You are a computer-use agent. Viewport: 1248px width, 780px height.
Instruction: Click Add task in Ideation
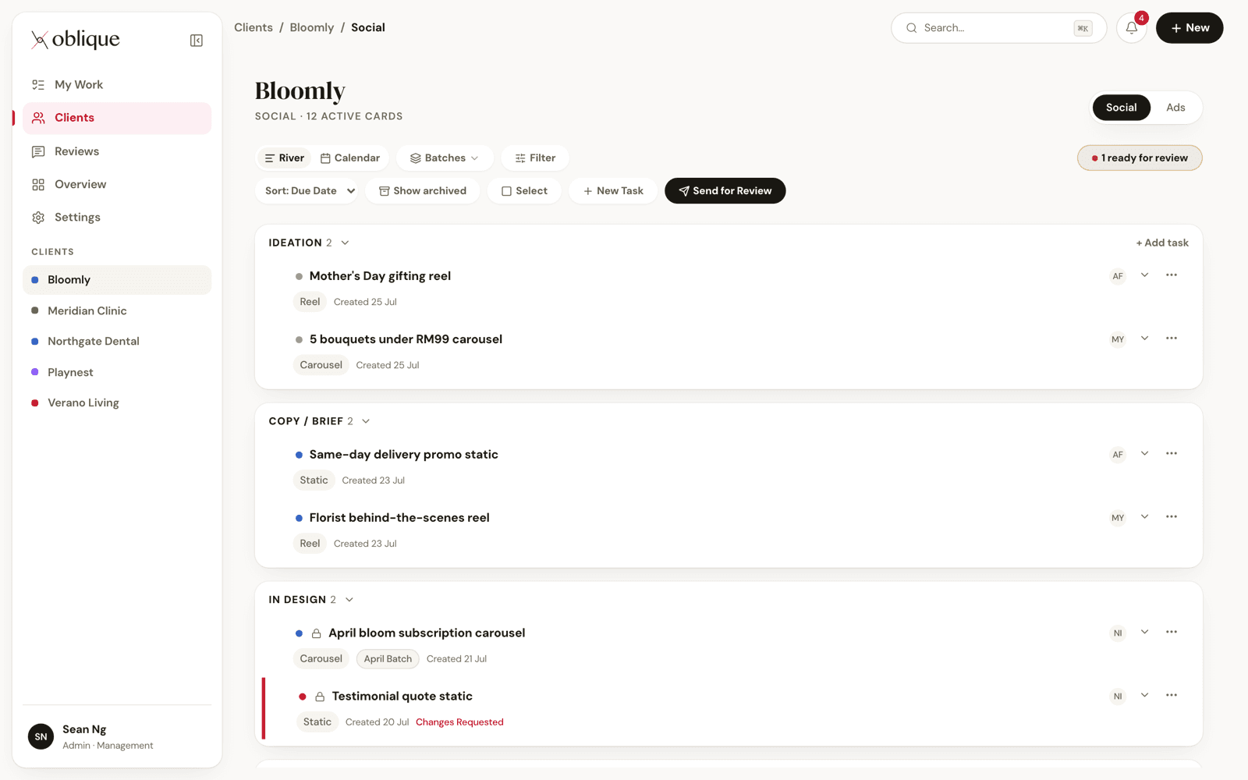point(1162,243)
